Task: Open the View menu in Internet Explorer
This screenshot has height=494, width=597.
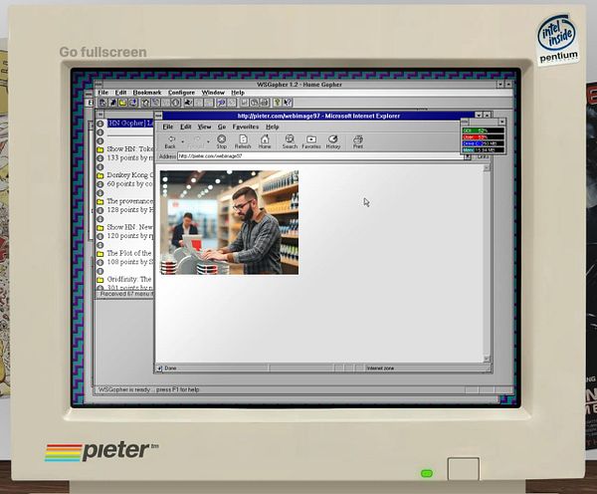Action: tap(204, 126)
